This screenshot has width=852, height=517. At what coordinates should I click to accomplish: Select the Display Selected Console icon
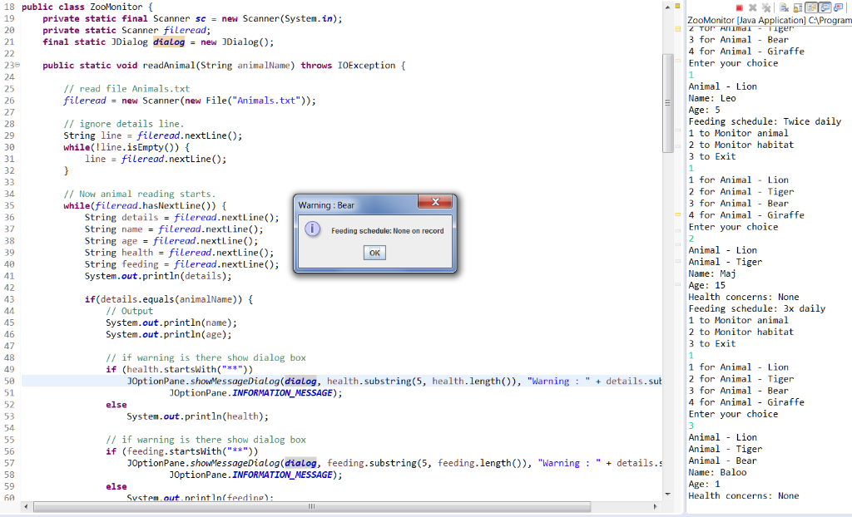click(839, 7)
